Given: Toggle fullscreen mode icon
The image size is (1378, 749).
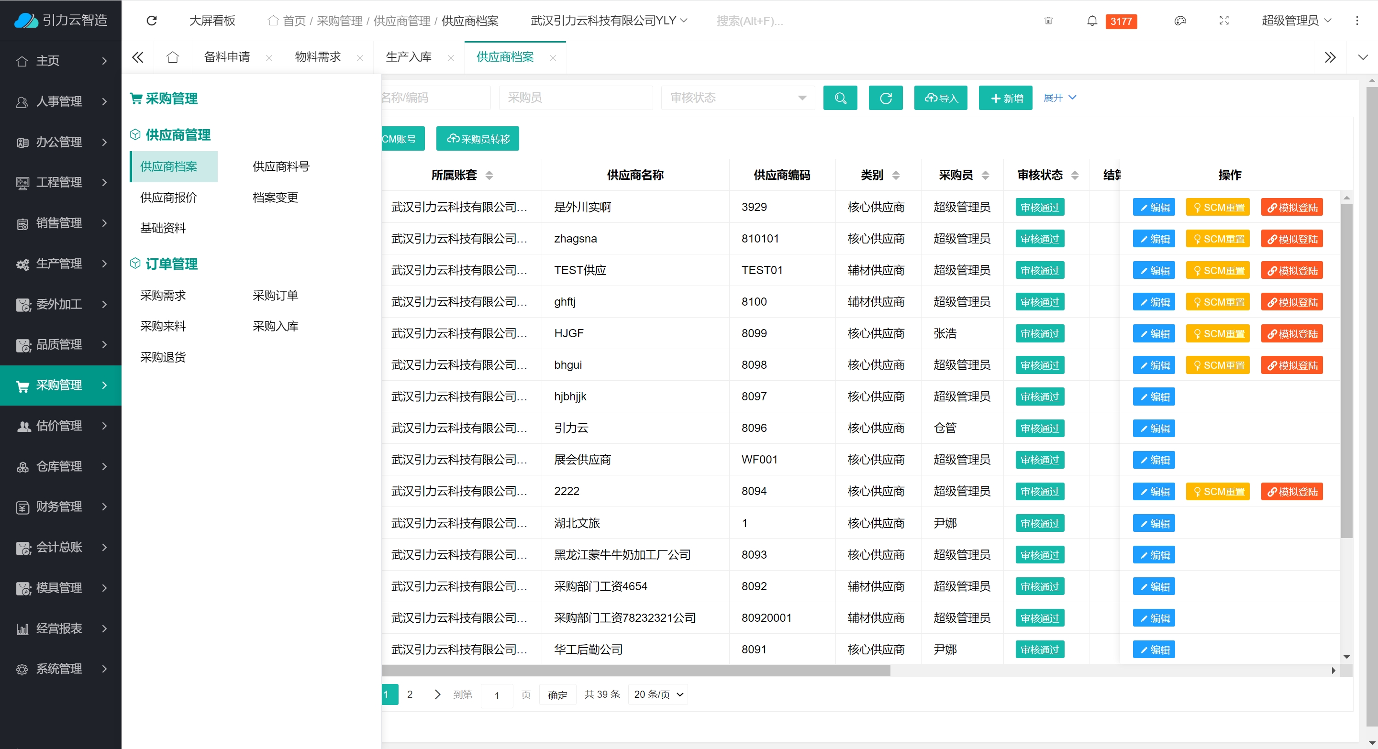Looking at the screenshot, I should pyautogui.click(x=1223, y=20).
